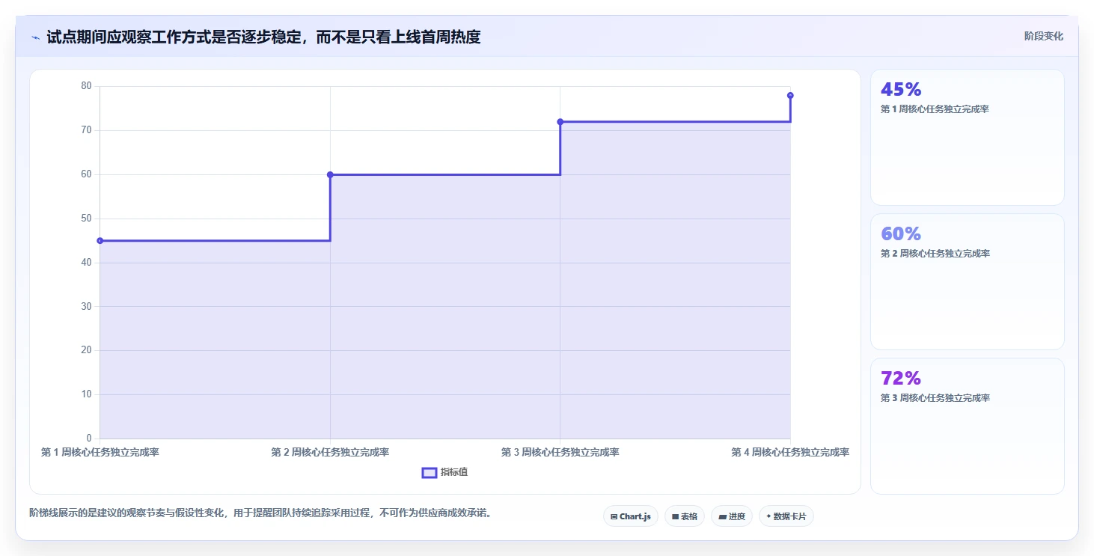The height and width of the screenshot is (556, 1094).
Task: Open the Chart.js pill button
Action: pos(631,516)
